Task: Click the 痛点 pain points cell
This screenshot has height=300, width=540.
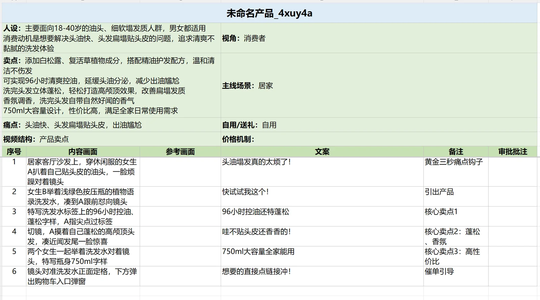Action: 111,125
